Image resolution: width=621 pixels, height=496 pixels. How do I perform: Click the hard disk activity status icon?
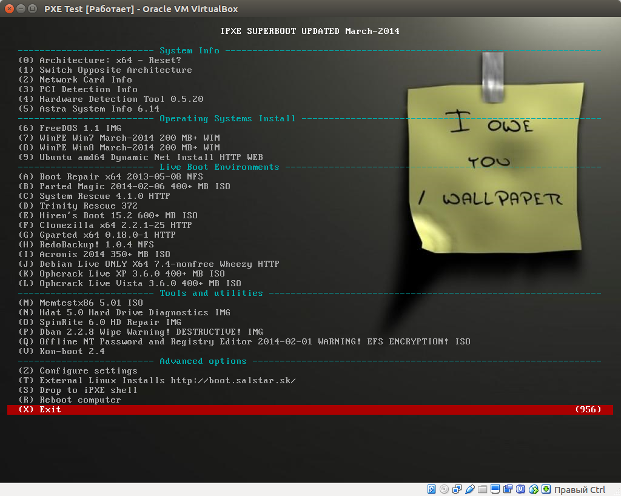[x=432, y=489]
